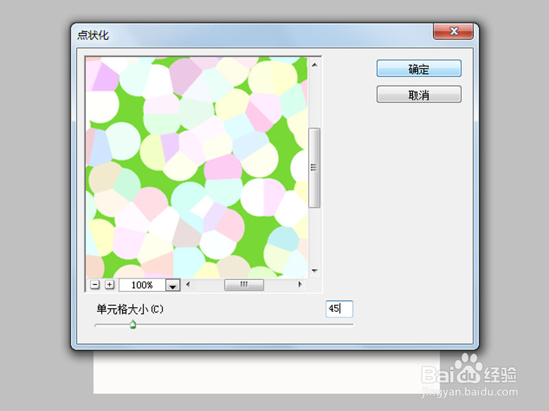Click the preview scroll down arrow
Screen dimensions: 549x411
click(x=314, y=271)
